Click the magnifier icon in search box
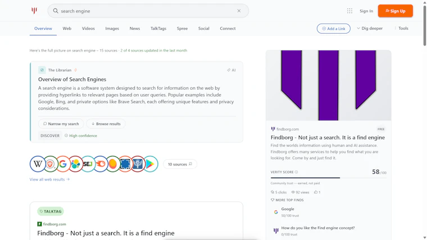427x240 pixels. [x=56, y=11]
